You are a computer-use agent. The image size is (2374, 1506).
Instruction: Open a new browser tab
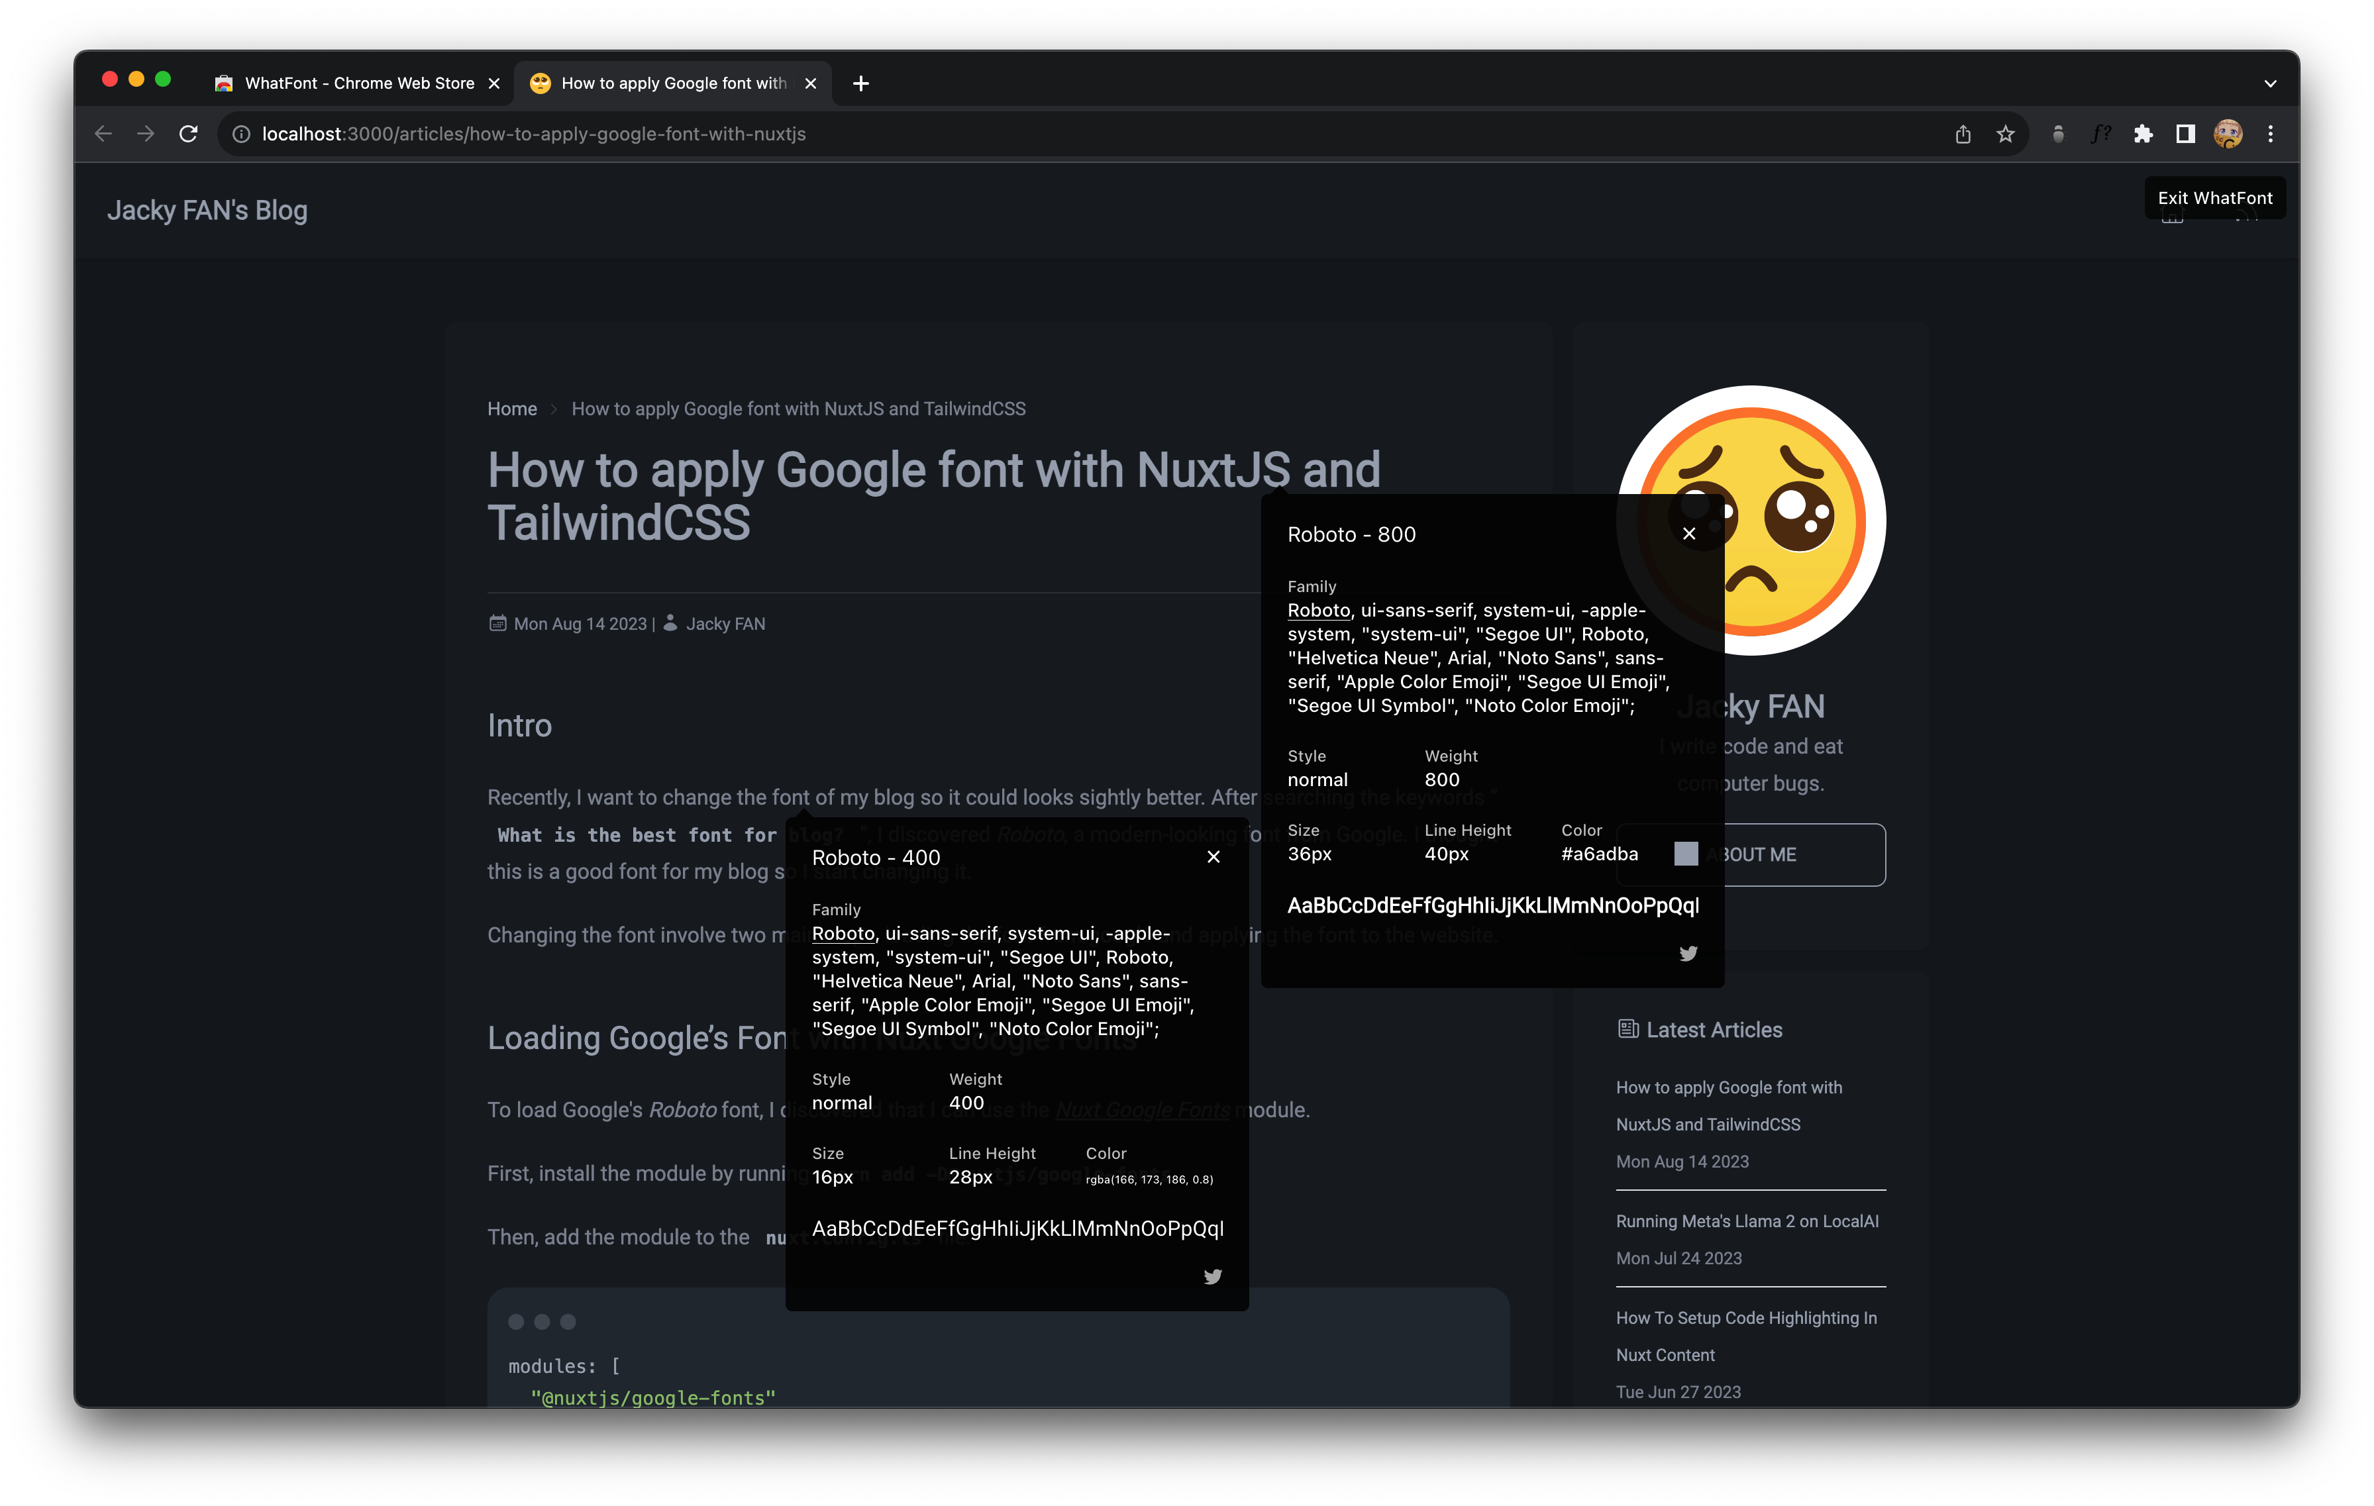[860, 83]
